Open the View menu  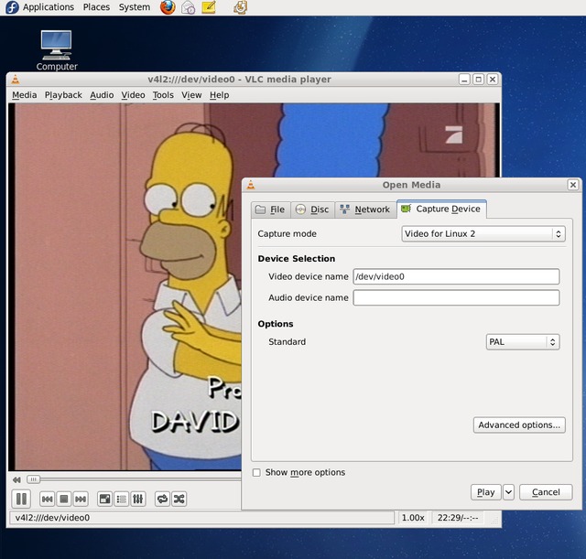click(x=191, y=95)
